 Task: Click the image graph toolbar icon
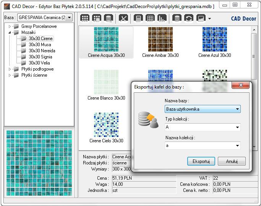pos(201,18)
